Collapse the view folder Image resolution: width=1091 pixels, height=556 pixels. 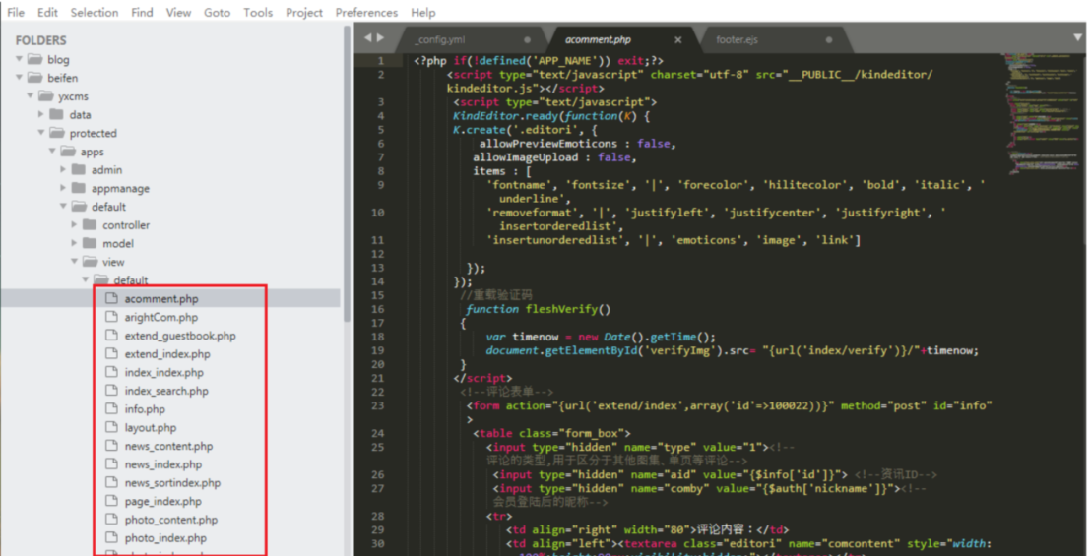[75, 262]
